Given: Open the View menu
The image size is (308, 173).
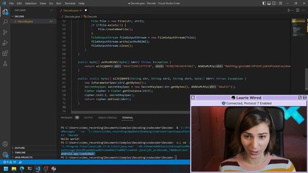Looking at the screenshot, I should pos(43,3).
